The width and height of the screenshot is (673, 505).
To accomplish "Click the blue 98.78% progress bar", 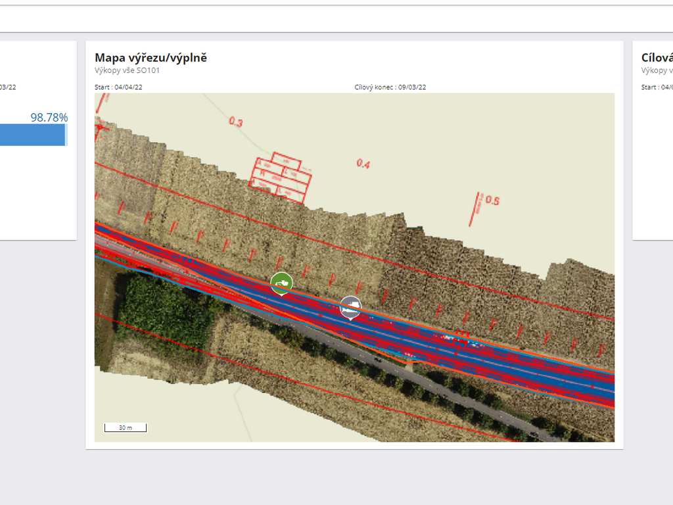I will tap(32, 135).
